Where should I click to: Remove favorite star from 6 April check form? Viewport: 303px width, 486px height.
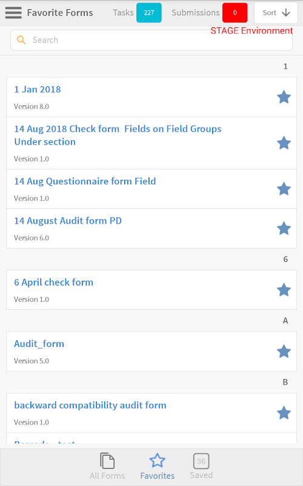click(284, 290)
